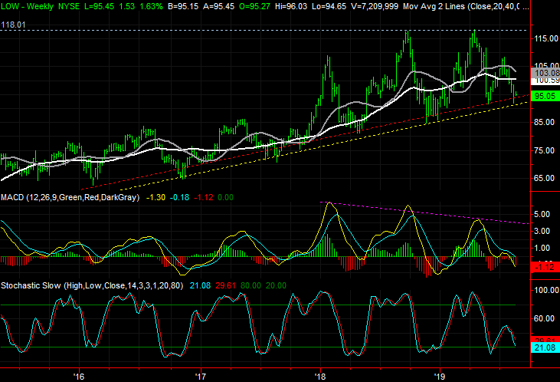Click the gray 103.08 moving average tag
This screenshot has width=560, height=382.
545,73
